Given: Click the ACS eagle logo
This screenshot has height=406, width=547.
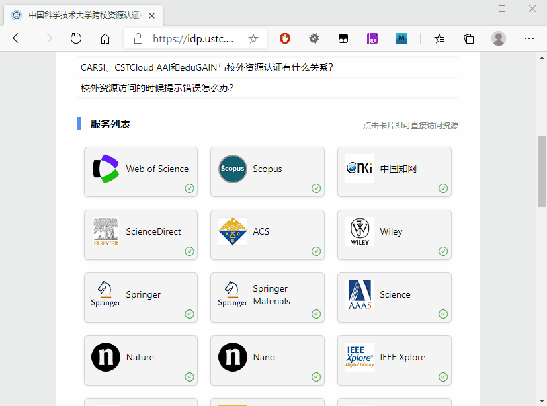Looking at the screenshot, I should [233, 231].
